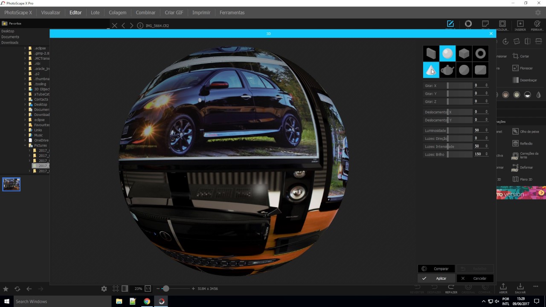546x307 pixels.
Task: Select the car photo thumbnail
Action: (12, 184)
